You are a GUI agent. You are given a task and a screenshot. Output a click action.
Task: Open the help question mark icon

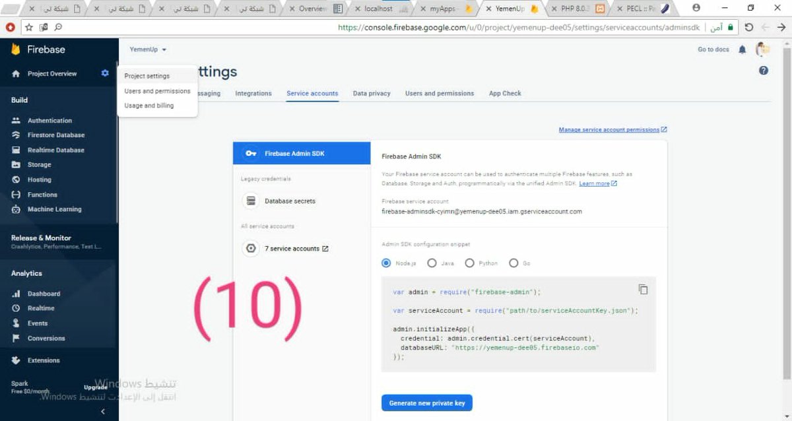click(x=764, y=71)
